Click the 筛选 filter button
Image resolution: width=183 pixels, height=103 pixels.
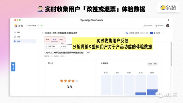click(63, 46)
